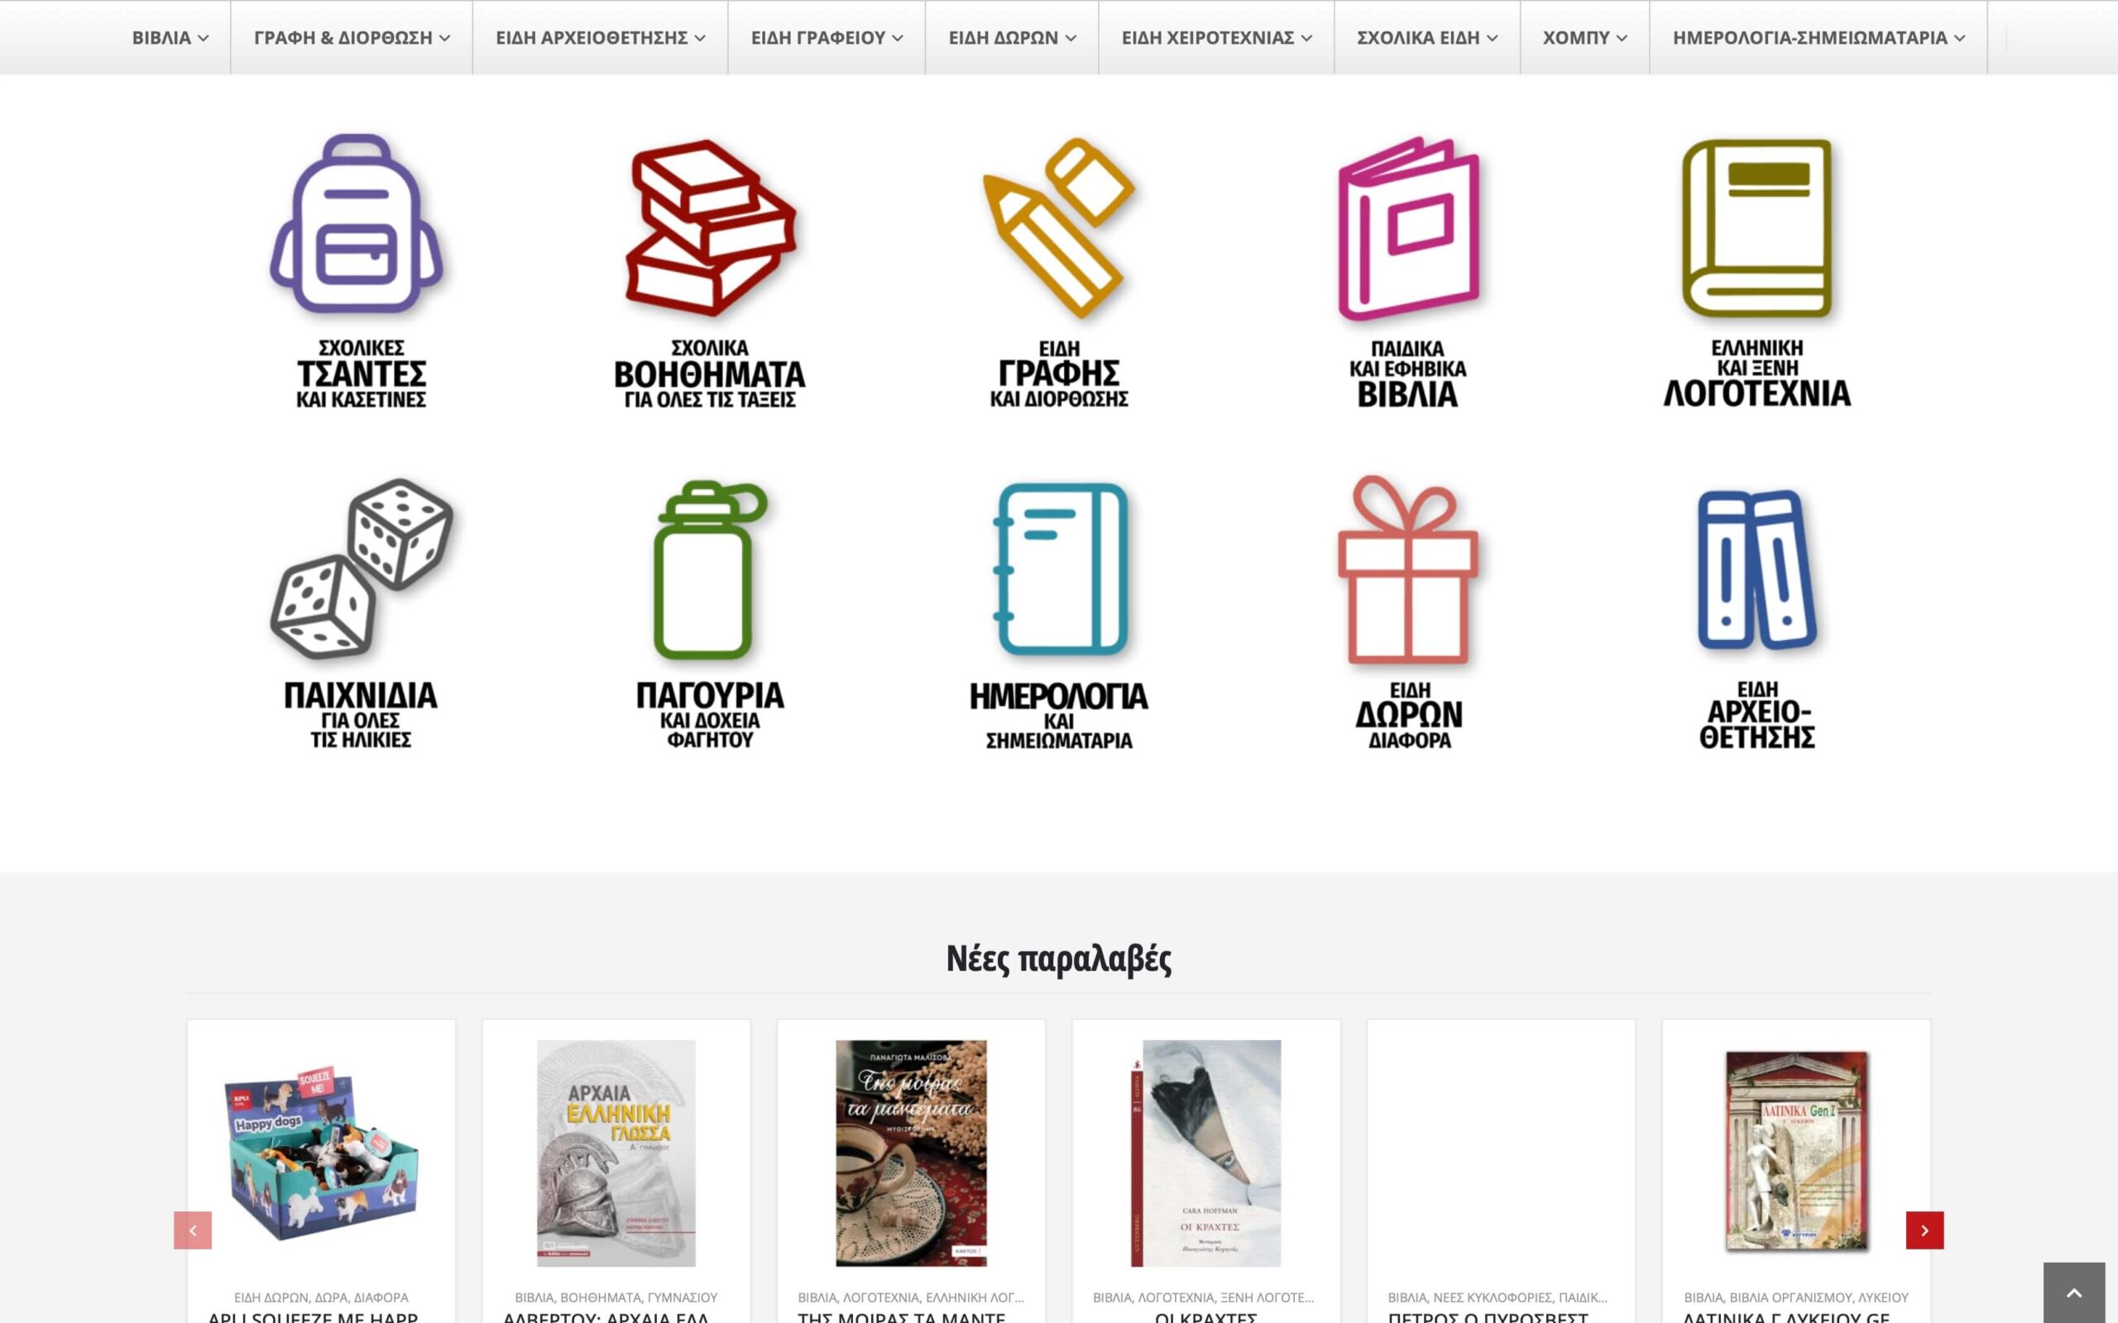2118x1323 pixels.
Task: Expand the ΒΙΒΛΙΑ dropdown menu
Action: 170,38
